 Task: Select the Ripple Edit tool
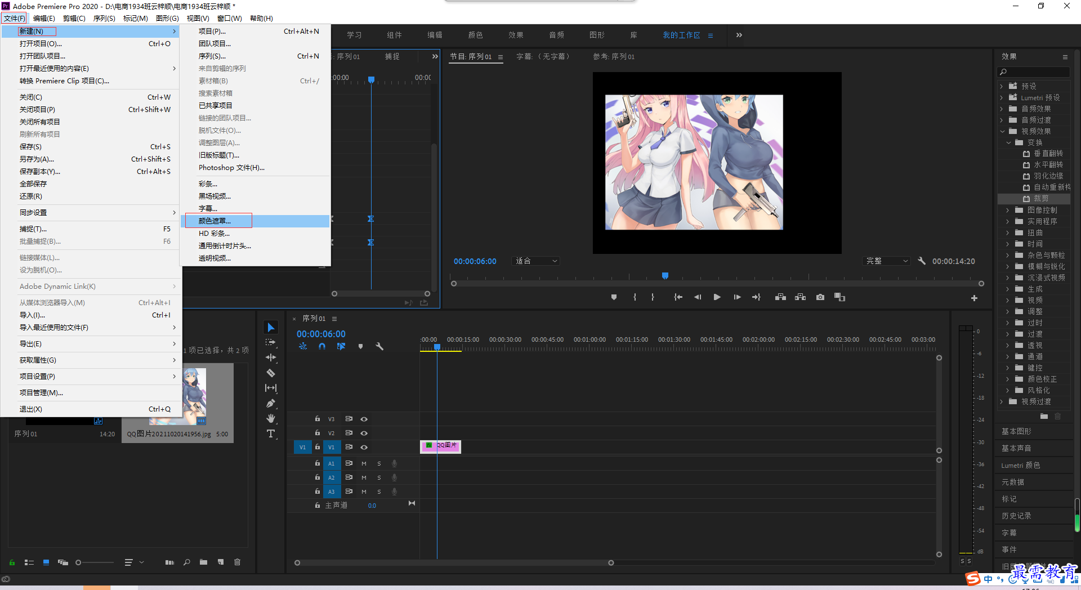coord(271,357)
